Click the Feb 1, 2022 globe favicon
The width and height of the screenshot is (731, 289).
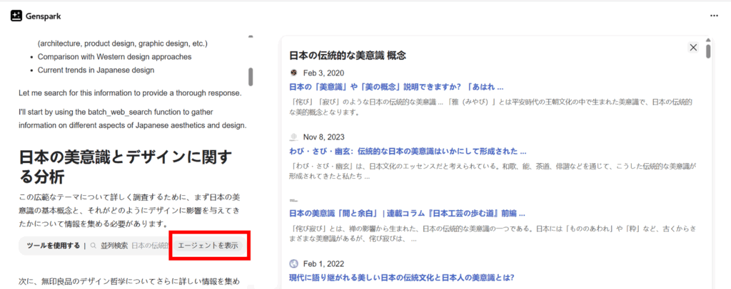pyautogui.click(x=293, y=263)
